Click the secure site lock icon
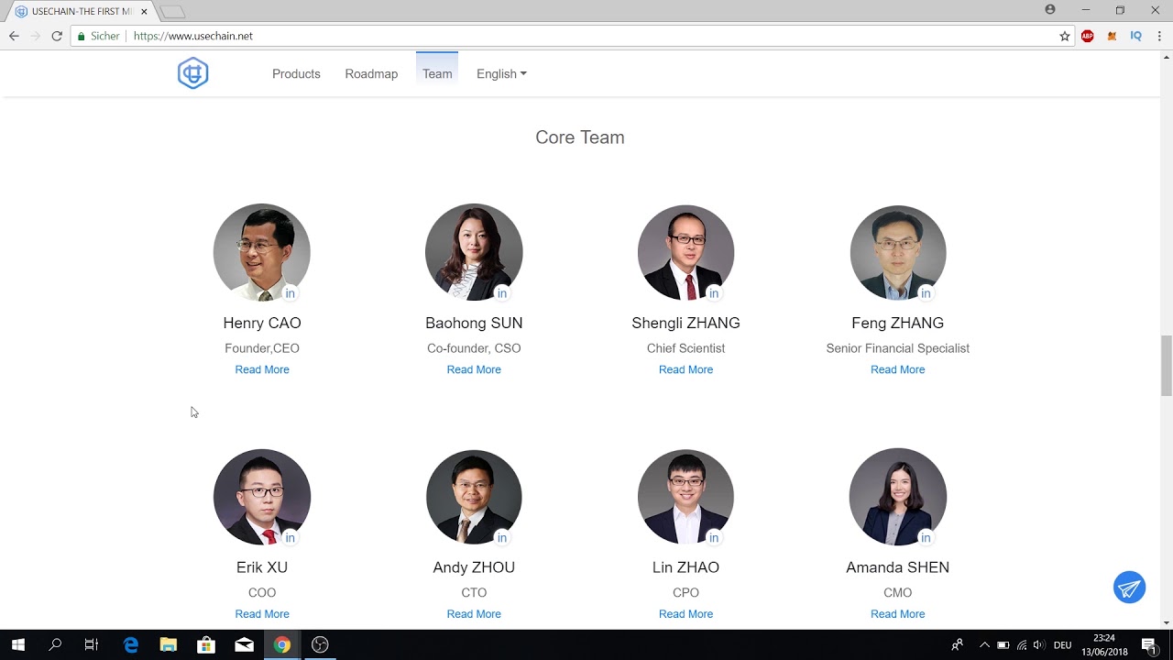The width and height of the screenshot is (1173, 660). pyautogui.click(x=81, y=37)
